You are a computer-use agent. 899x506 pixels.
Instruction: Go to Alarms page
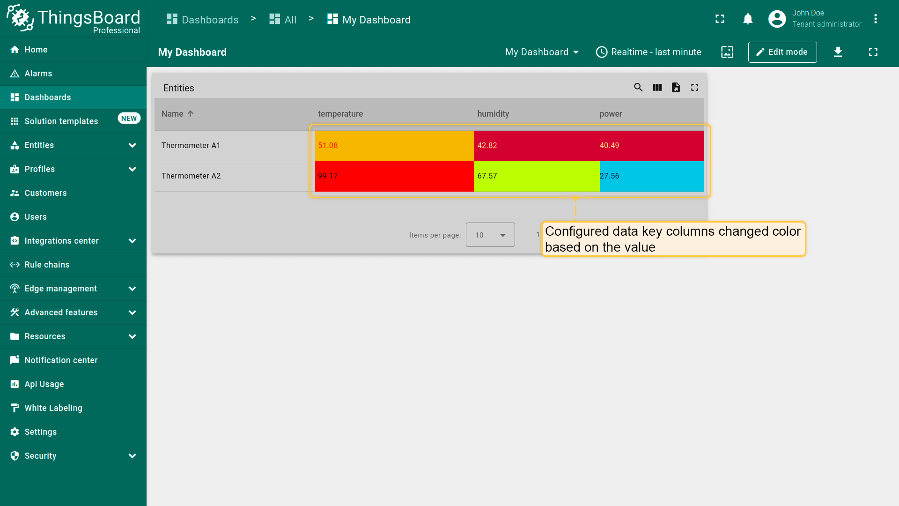(x=38, y=74)
